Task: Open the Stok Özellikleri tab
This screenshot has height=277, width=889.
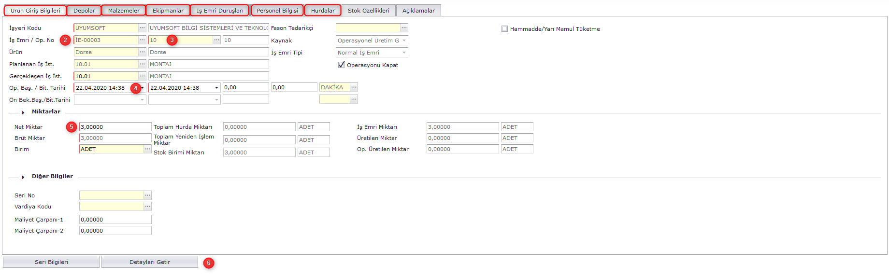Action: (x=368, y=11)
